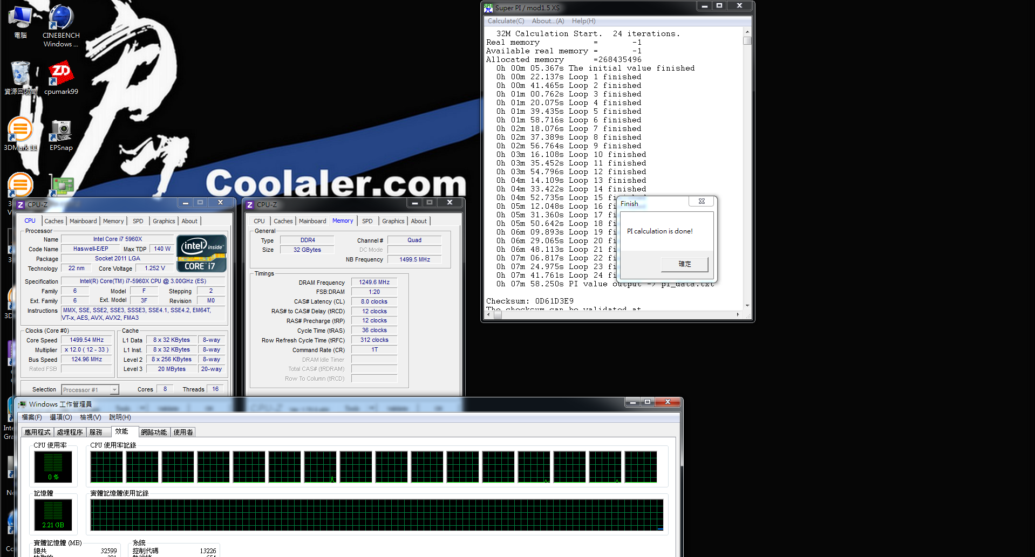
Task: Click Super PI vertical scrollbar down arrow
Action: pyautogui.click(x=747, y=306)
